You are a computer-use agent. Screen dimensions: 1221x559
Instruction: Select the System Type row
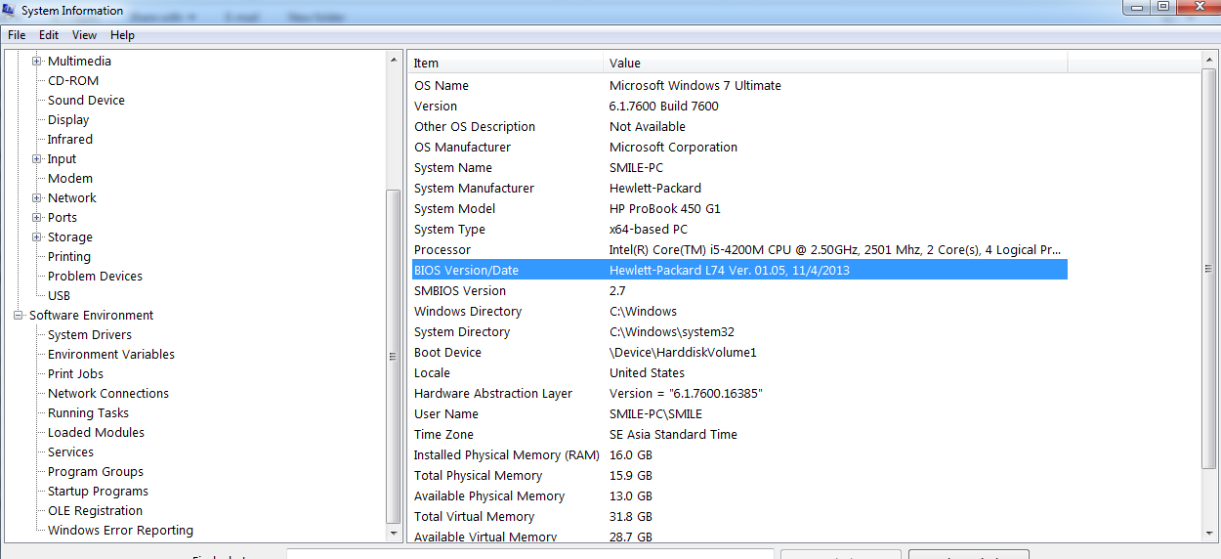pos(739,229)
